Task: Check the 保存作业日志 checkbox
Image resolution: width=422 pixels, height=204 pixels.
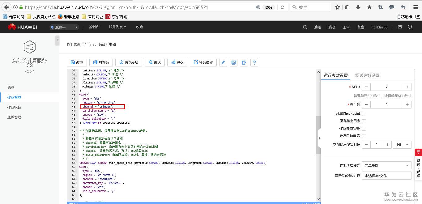Action: tap(364, 121)
